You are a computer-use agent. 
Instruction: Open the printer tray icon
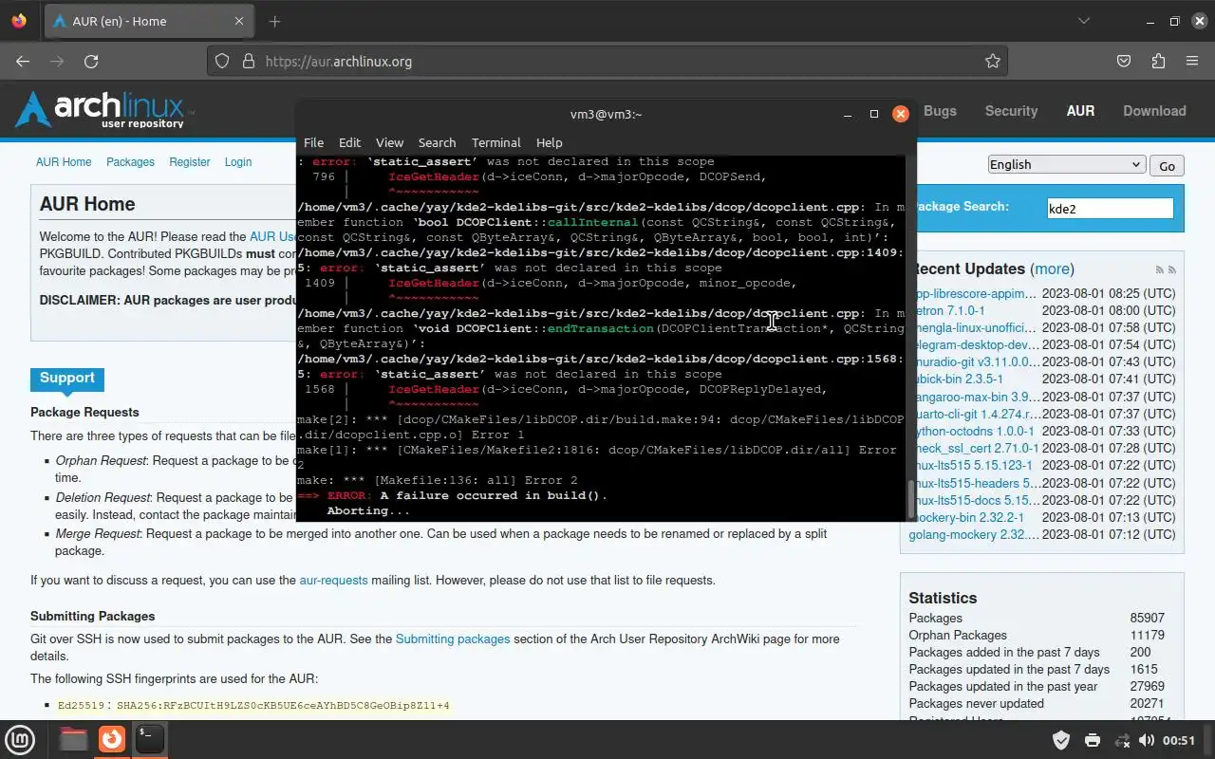tap(1092, 740)
